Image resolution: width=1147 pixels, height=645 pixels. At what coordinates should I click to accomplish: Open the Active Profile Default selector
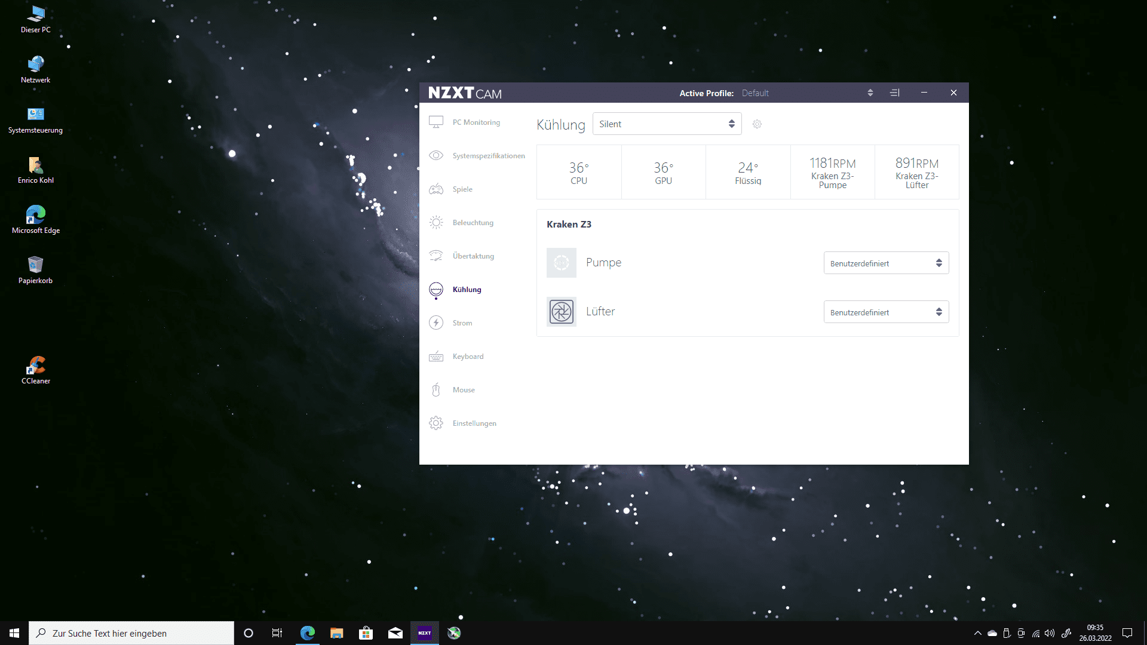click(x=807, y=93)
